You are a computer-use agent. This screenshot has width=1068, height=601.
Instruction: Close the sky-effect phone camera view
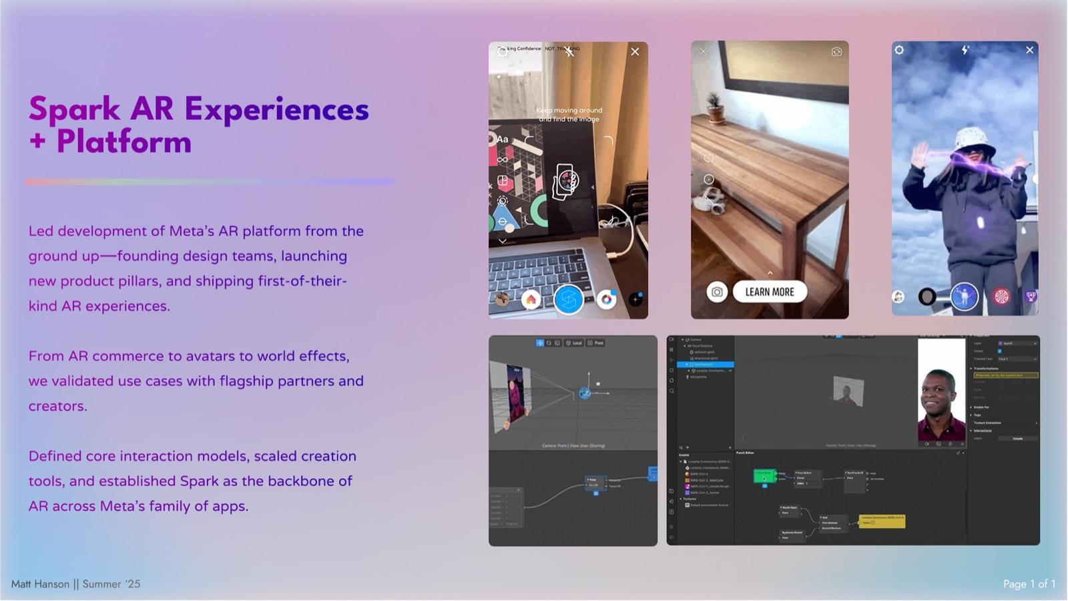tap(1030, 50)
